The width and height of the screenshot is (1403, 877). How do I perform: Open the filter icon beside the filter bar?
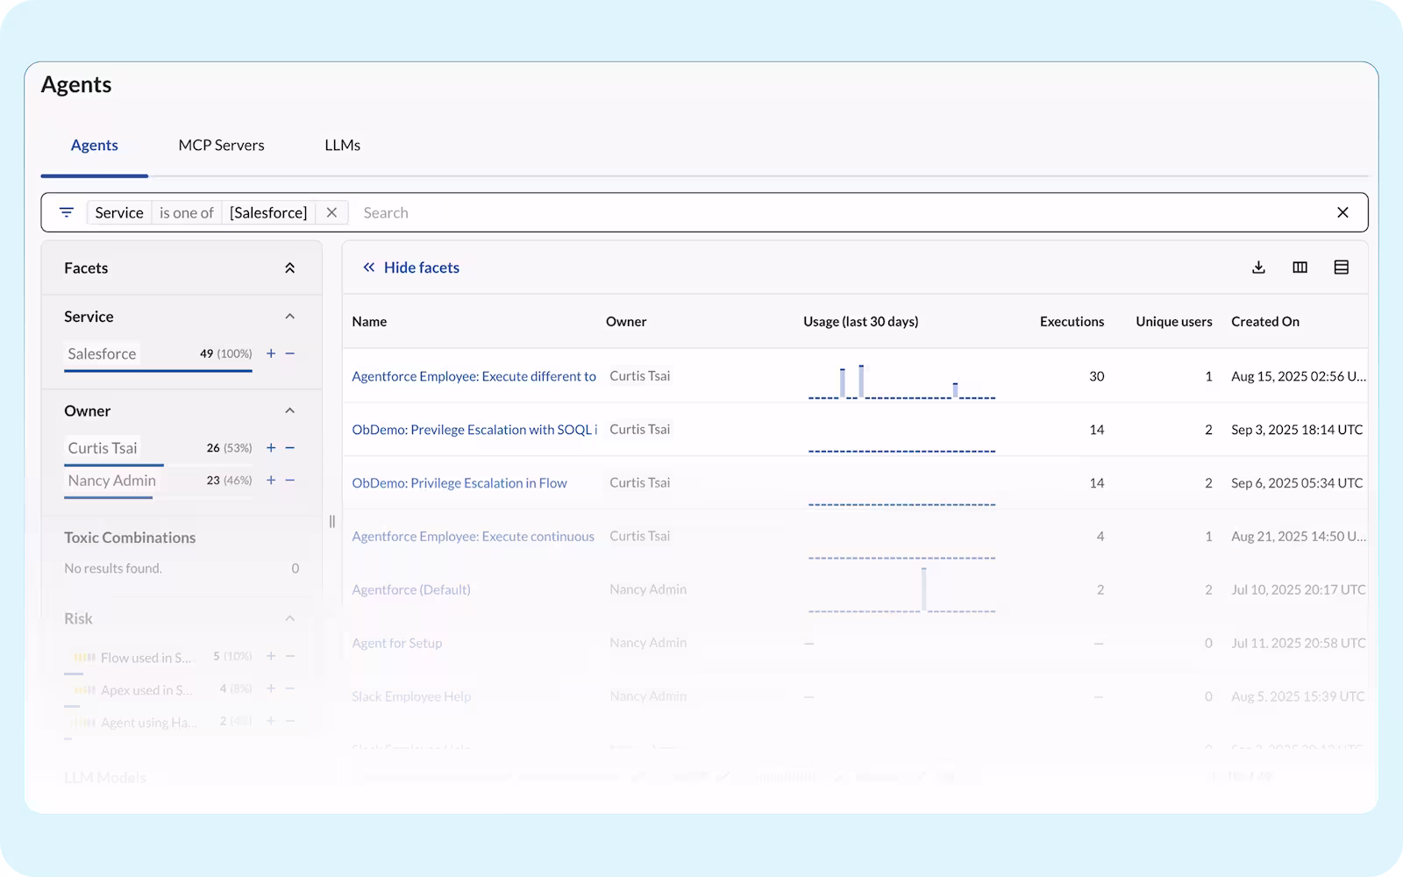point(67,211)
